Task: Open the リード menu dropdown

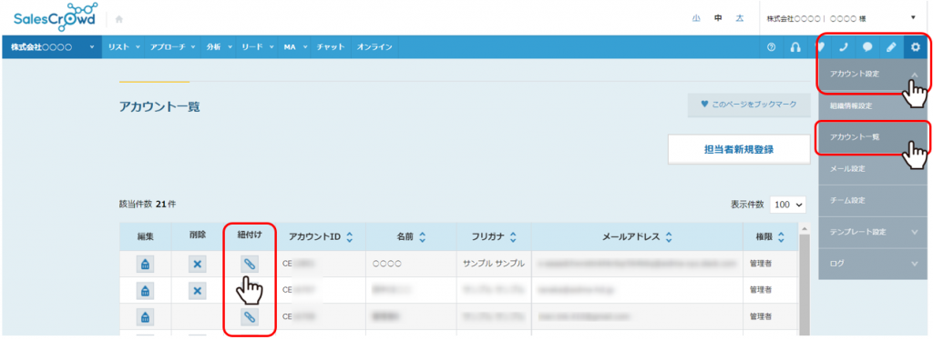Action: click(257, 47)
